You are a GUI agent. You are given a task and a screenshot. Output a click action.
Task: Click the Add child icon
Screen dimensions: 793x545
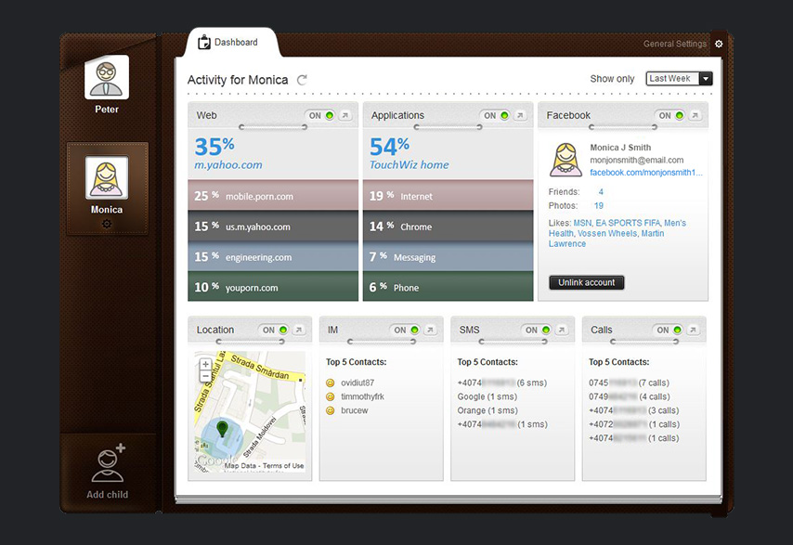[108, 463]
